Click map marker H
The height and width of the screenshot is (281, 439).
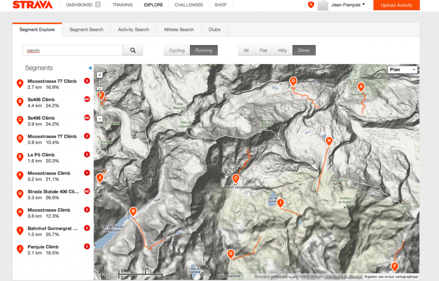tap(329, 141)
